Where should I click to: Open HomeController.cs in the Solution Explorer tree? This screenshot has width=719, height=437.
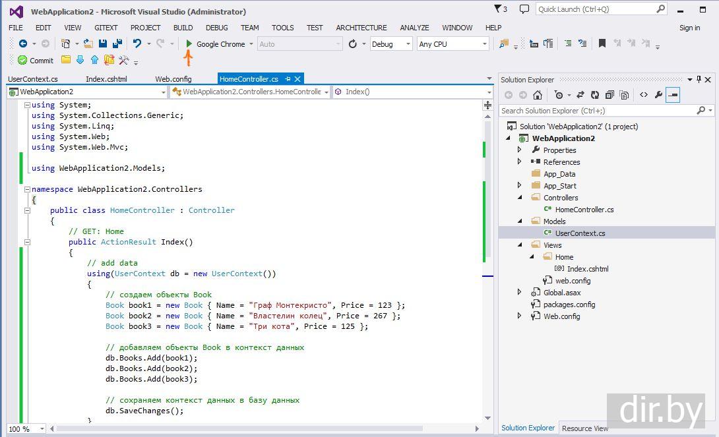(584, 210)
